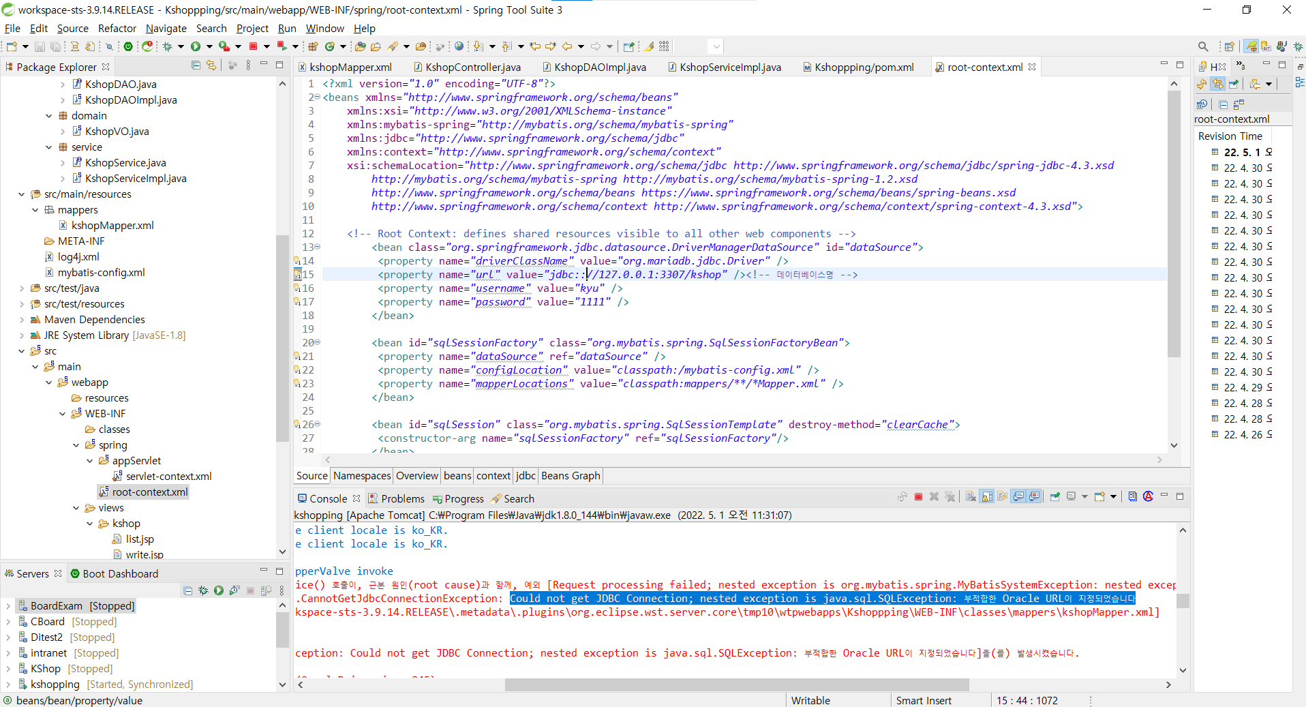Click the Open Web Browser globe icon
Viewport: 1306px width, 707px height.
coord(459,46)
